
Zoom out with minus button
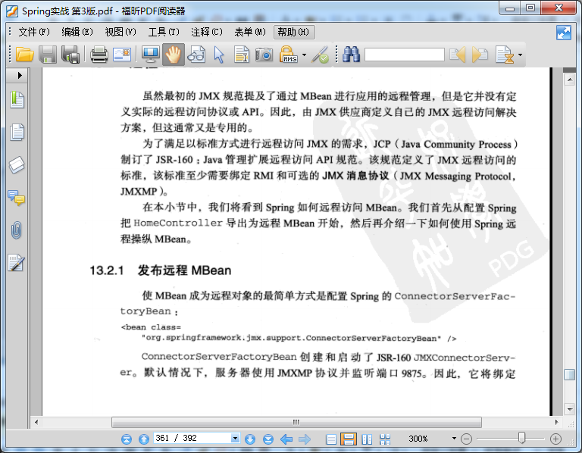[x=466, y=439]
